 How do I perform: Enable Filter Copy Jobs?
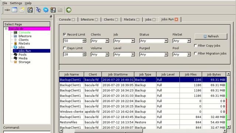pos(195,45)
